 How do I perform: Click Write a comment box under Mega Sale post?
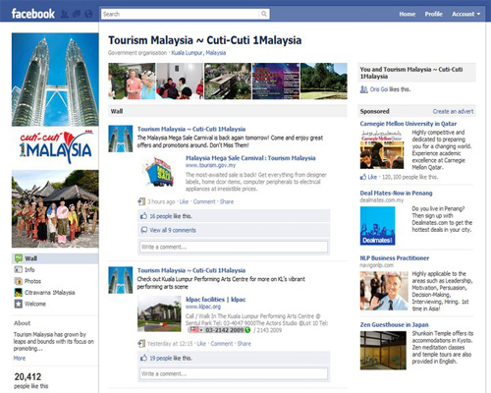[234, 247]
